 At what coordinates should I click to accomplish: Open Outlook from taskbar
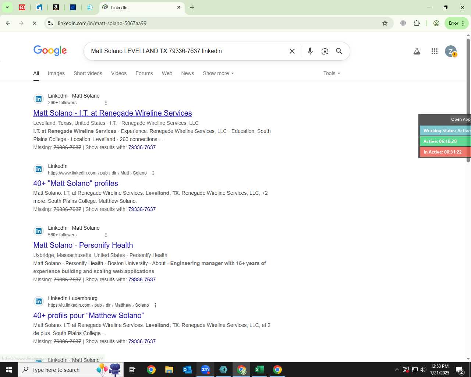187,370
